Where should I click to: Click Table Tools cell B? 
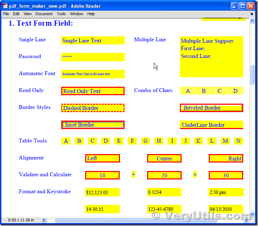click(79, 141)
